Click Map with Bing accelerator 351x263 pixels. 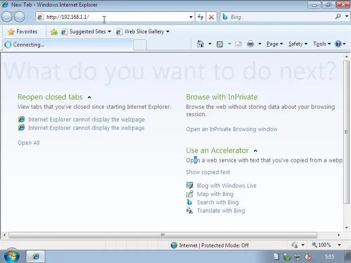point(215,194)
